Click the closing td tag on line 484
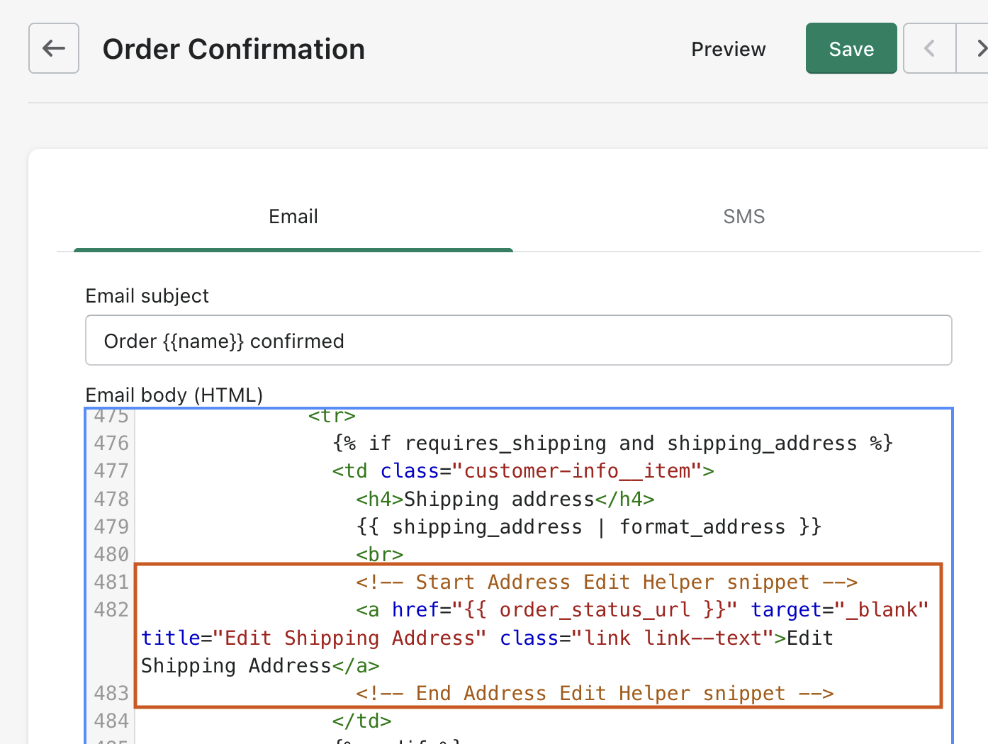The width and height of the screenshot is (988, 744). point(361,721)
